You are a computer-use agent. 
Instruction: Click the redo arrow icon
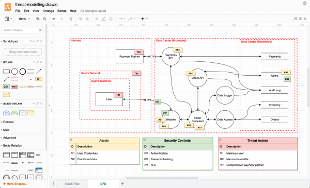[61, 19]
